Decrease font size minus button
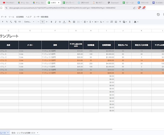 [x=38, y=22]
